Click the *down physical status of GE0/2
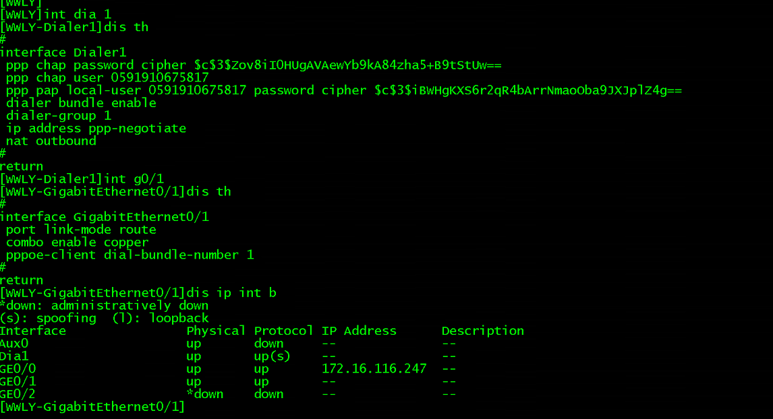 [x=204, y=394]
